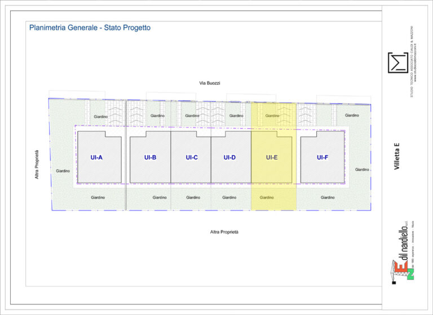Select the Studio Tecnico Associato vertical text
This screenshot has width=433, height=315.
[x=412, y=61]
